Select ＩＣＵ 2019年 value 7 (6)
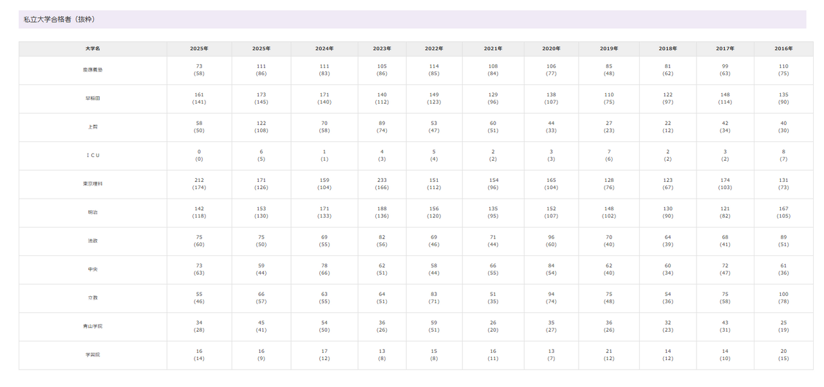 [609, 156]
